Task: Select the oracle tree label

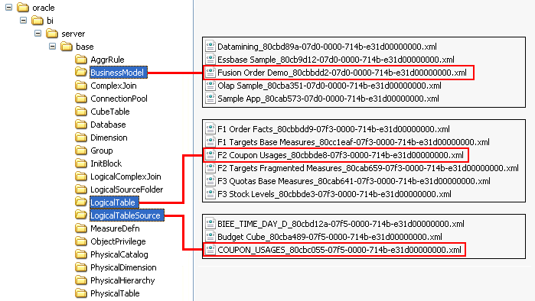Action: pos(44,8)
